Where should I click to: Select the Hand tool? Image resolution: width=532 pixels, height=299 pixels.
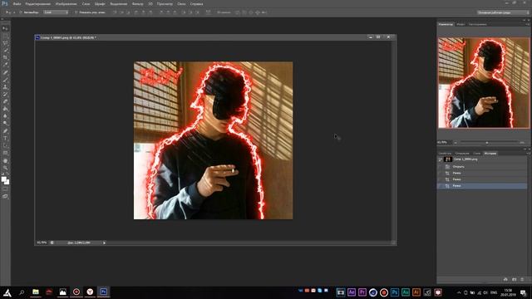click(x=5, y=160)
